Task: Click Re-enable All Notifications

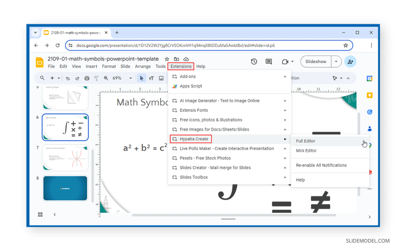Action: click(x=330, y=165)
